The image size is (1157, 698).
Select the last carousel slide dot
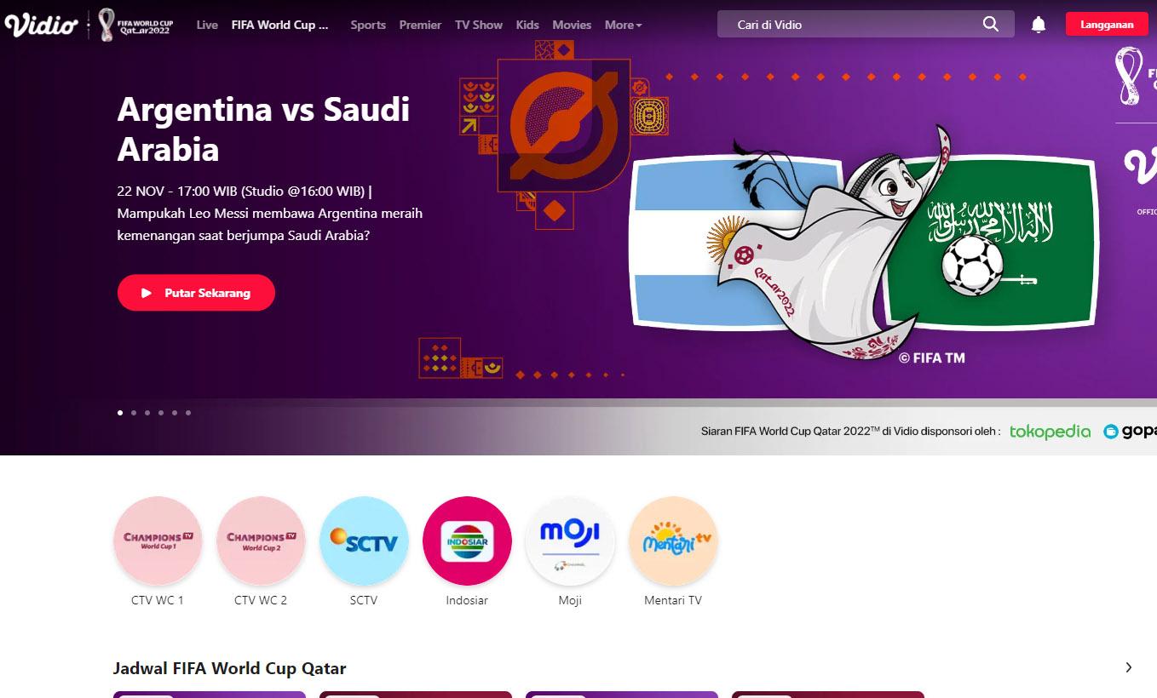pos(188,413)
